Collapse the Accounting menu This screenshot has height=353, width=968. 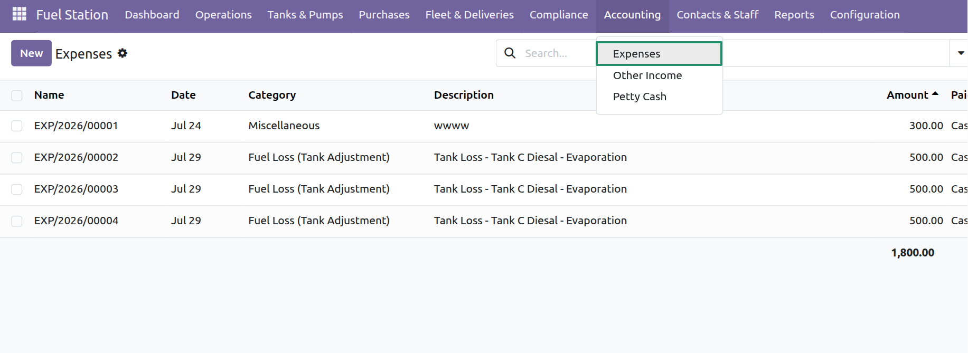point(632,15)
